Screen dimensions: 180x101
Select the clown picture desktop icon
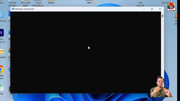pyautogui.click(x=171, y=7)
